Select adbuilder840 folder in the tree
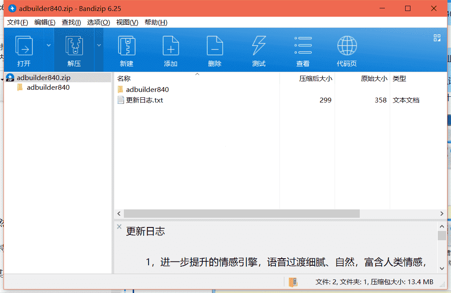 (x=48, y=88)
